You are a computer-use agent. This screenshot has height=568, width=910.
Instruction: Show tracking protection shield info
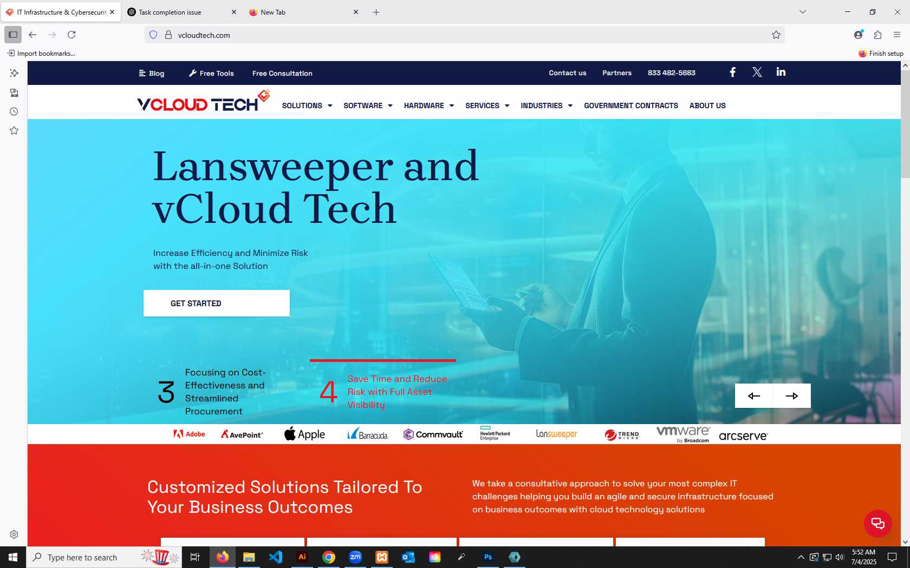pos(153,35)
